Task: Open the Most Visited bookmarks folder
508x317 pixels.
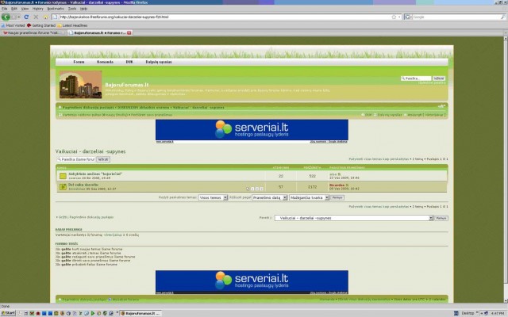Action: click(13, 25)
